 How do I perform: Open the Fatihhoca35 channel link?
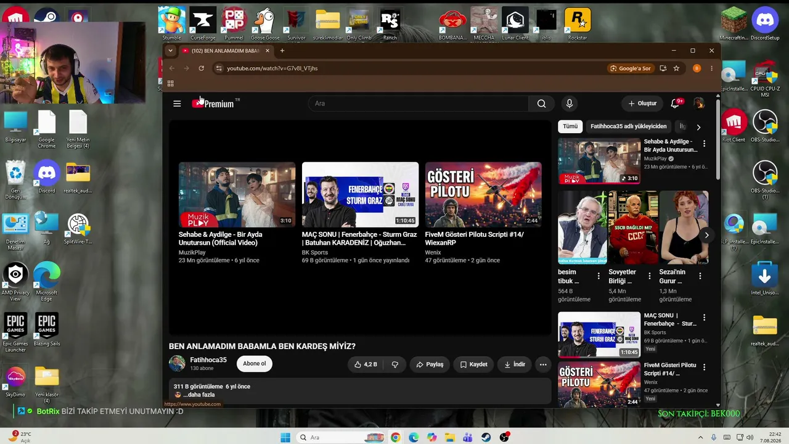[208, 360]
